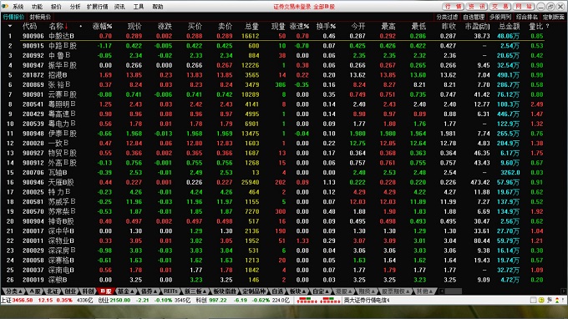Expand the 板块▲ tab menu

tap(297, 291)
